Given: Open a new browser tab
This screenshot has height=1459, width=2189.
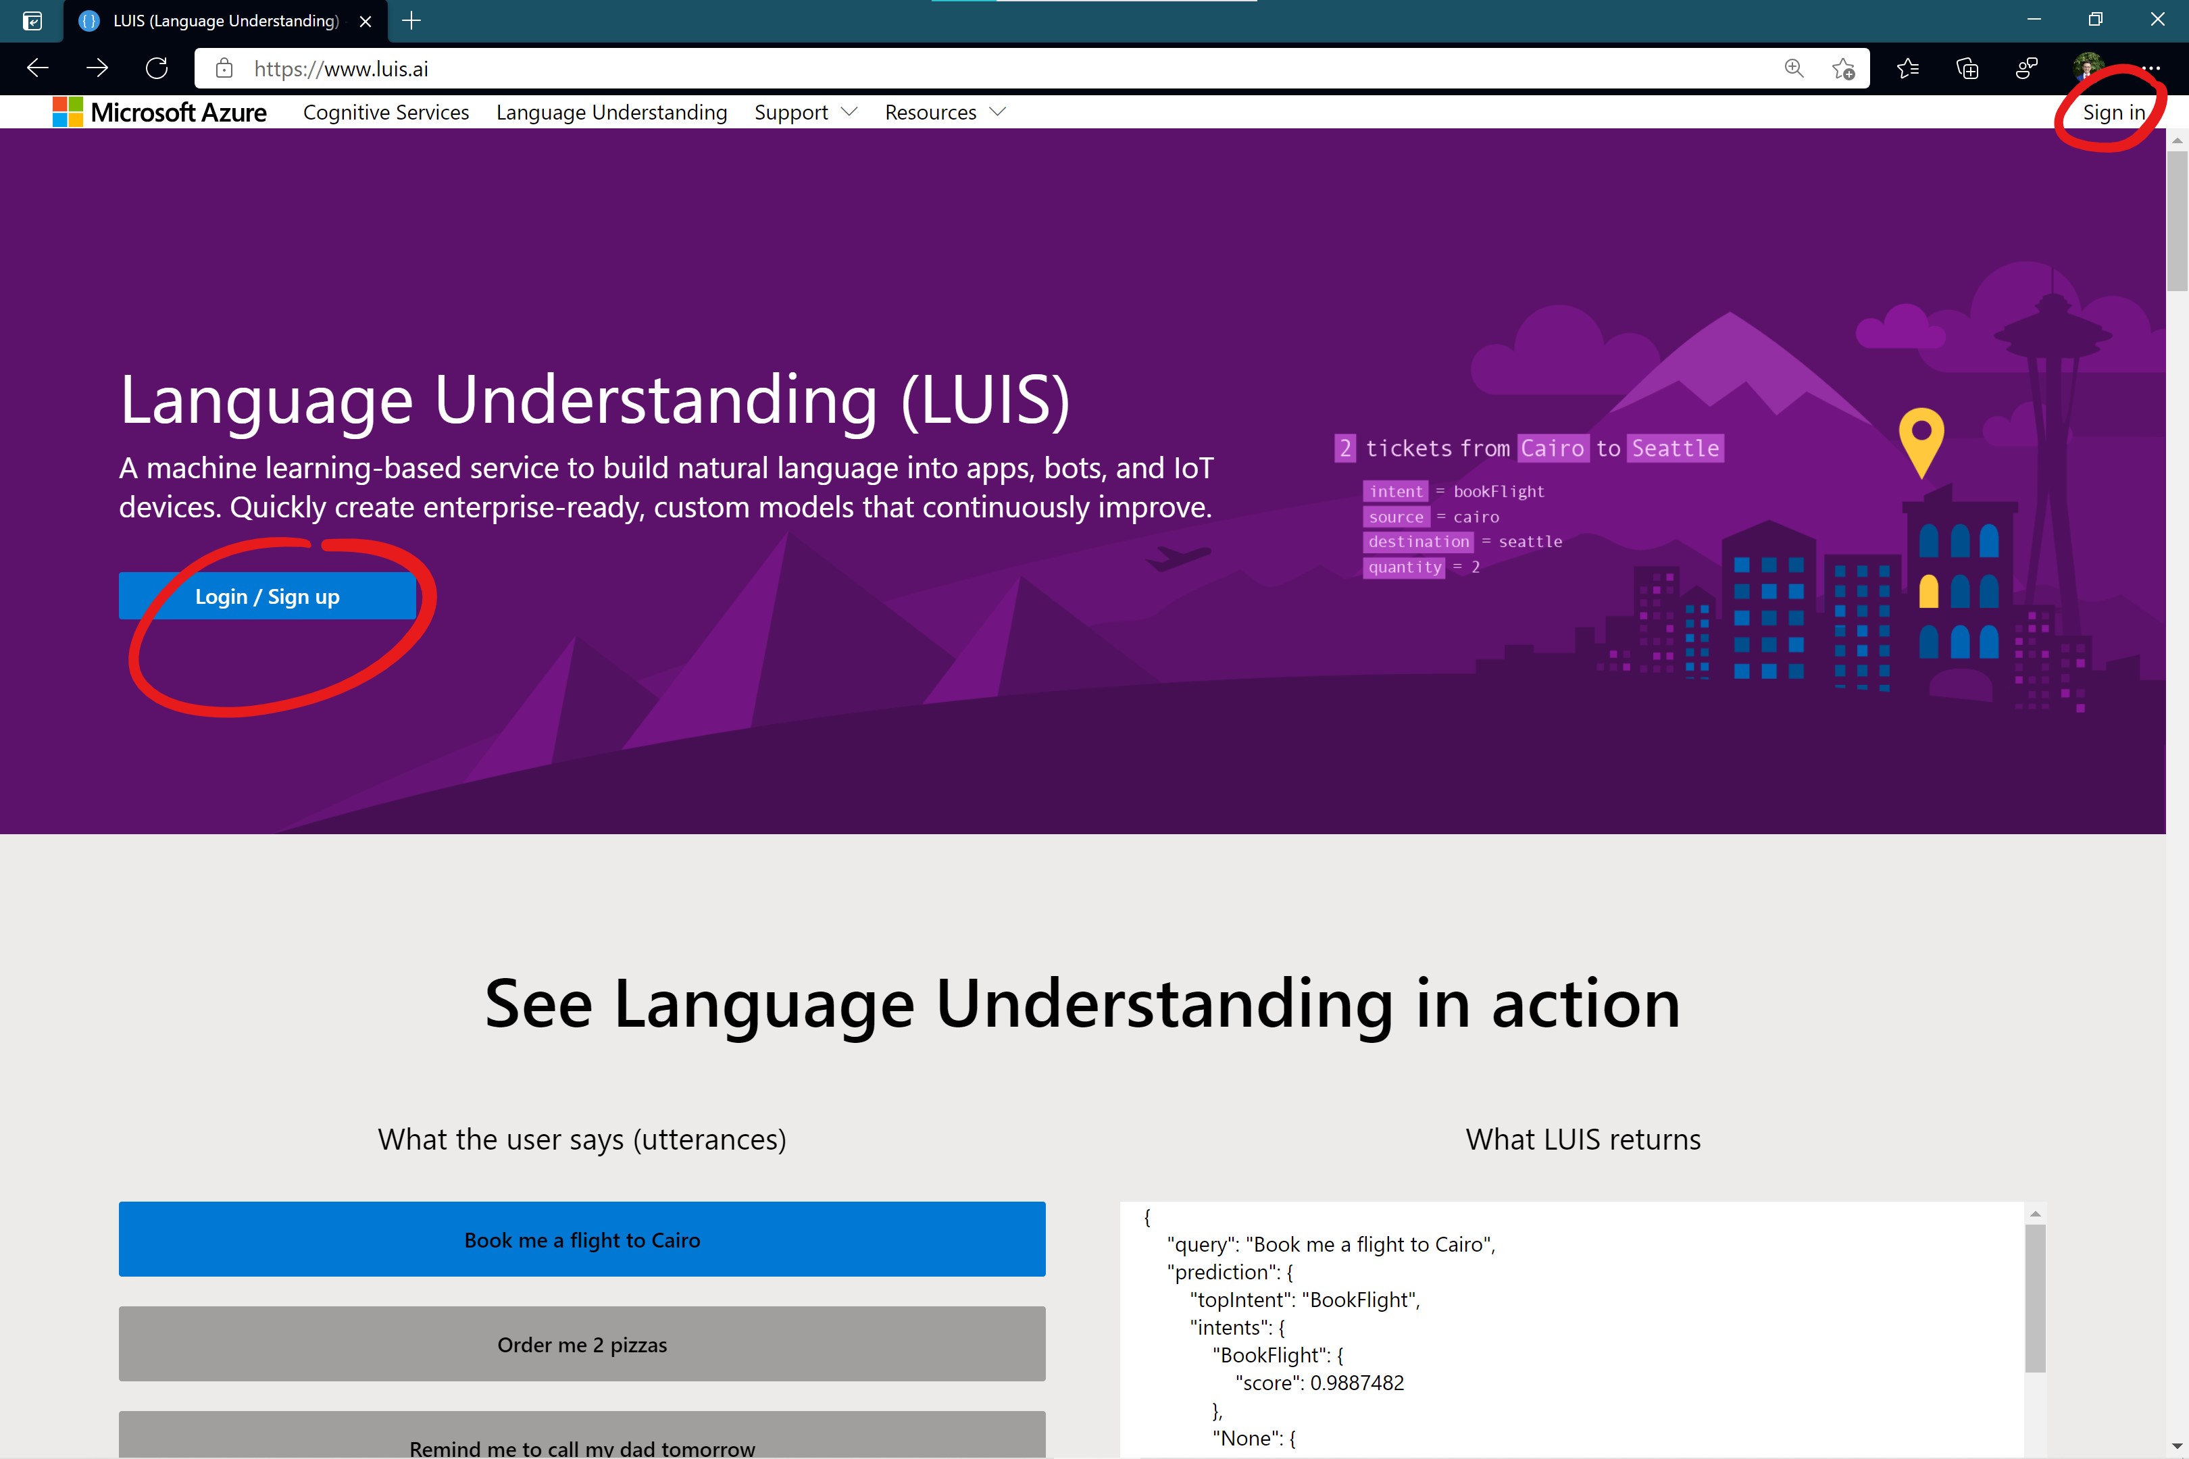Looking at the screenshot, I should pos(411,20).
